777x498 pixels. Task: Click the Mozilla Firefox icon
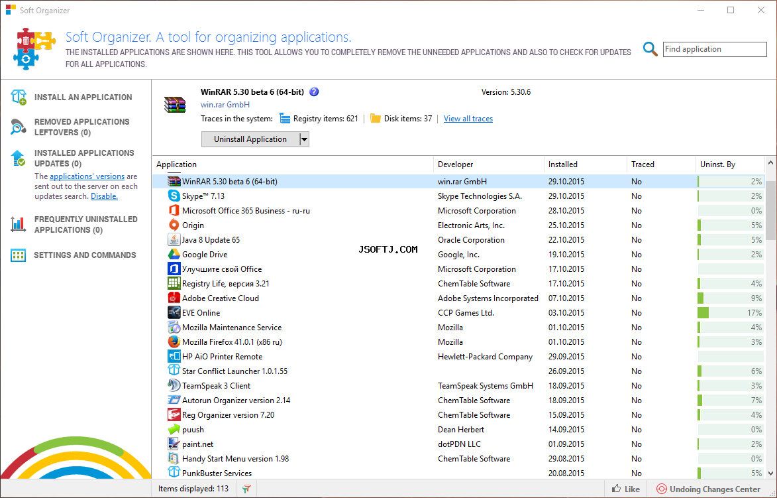[x=174, y=342]
